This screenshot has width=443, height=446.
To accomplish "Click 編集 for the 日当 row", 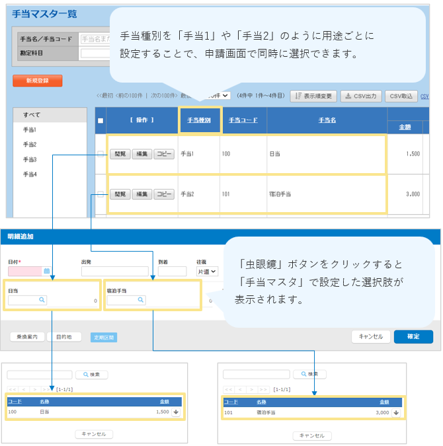I will click(141, 154).
